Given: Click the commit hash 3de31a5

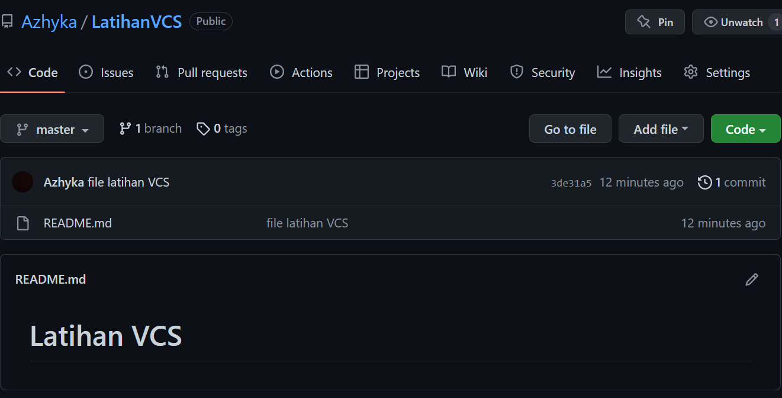Looking at the screenshot, I should [x=571, y=182].
